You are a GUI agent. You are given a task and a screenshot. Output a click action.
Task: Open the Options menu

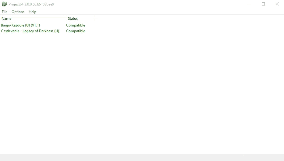18,12
